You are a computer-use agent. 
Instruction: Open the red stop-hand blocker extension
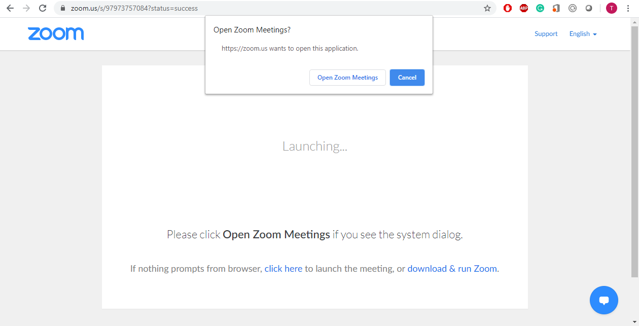tap(508, 8)
